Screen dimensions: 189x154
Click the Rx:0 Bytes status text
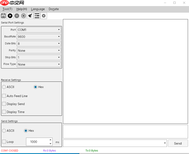coord(50,151)
